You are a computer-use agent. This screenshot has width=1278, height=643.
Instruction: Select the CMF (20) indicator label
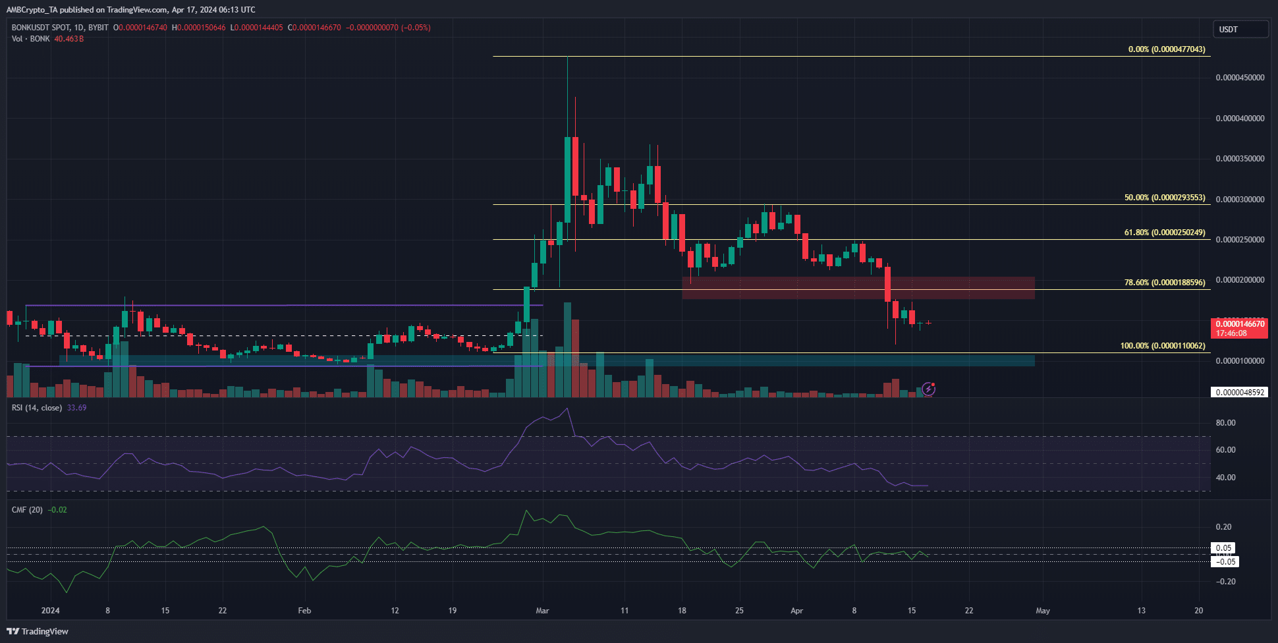(x=27, y=510)
